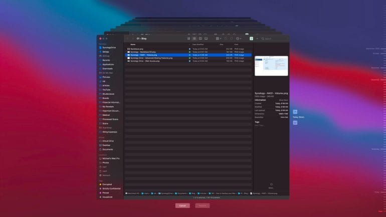Sort by the Kind column header

pyautogui.click(x=236, y=45)
